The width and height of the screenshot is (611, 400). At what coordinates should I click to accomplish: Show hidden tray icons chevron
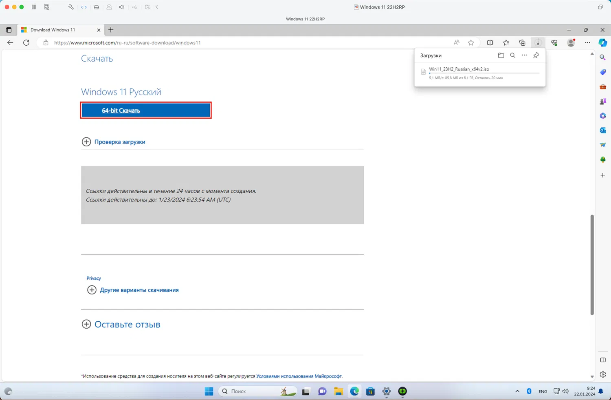coord(517,391)
